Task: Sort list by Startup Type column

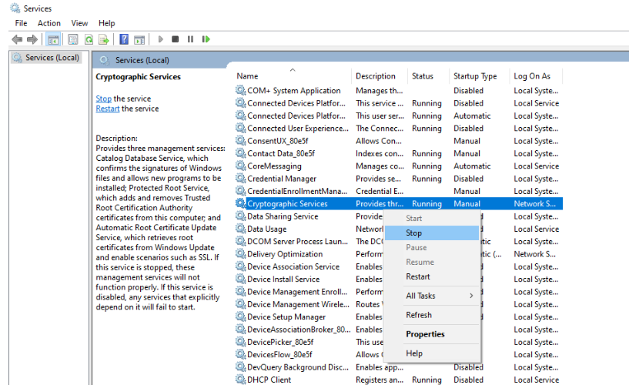Action: point(475,76)
